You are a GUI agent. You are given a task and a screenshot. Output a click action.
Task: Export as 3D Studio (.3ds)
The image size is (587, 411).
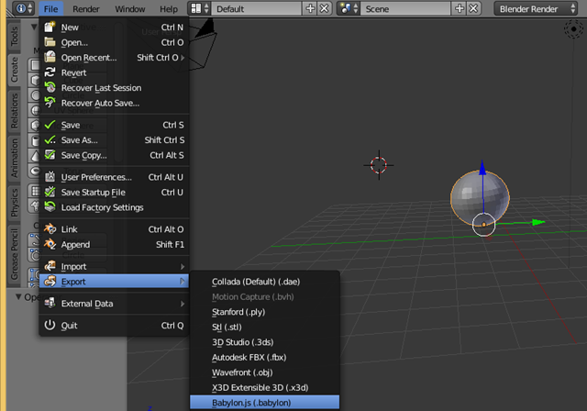pos(265,342)
